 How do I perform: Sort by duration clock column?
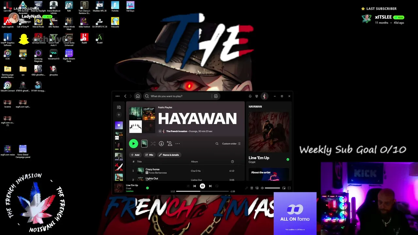[233, 162]
